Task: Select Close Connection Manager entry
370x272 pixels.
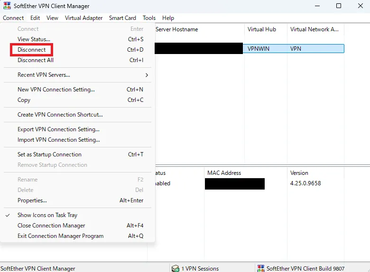Action: pyautogui.click(x=78, y=226)
